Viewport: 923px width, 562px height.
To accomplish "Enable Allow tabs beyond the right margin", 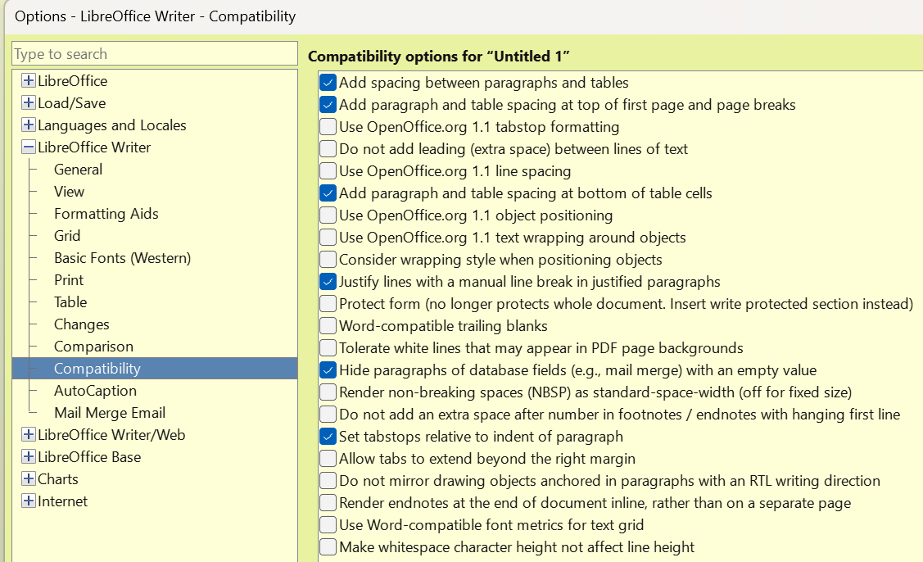I will click(x=328, y=458).
